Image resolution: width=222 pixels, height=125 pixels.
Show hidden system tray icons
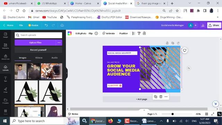click(x=161, y=121)
